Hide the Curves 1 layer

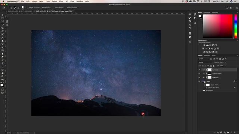click(x=199, y=70)
